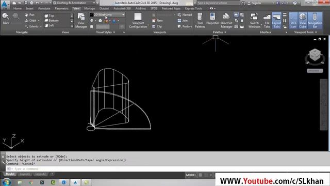Click the Zoom Extents tool
Viewport: 330px width, 186px height.
click(31, 26)
